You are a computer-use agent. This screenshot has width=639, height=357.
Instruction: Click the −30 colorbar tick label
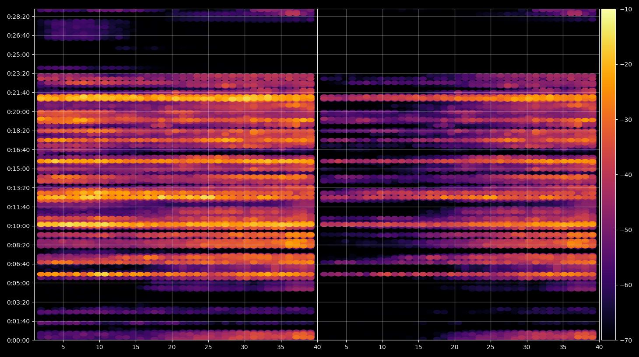pos(626,120)
